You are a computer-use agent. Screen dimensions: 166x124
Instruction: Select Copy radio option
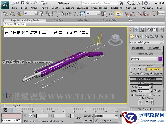click(142, 73)
